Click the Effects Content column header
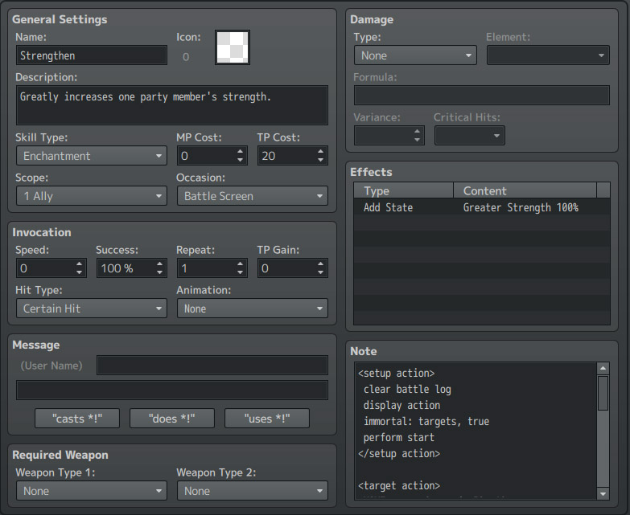The image size is (630, 515). click(525, 190)
